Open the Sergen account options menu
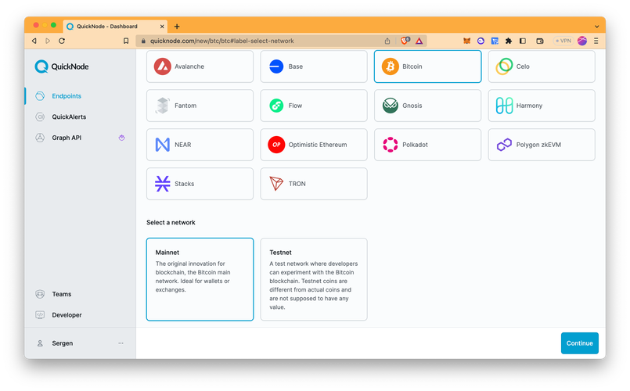Viewport: 630px width, 391px height. pyautogui.click(x=121, y=343)
